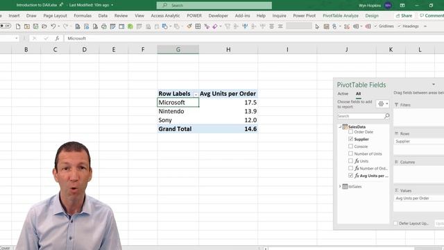Click the toolbar overflow customize icon
Screen dimensions: 444x250
coord(425,26)
